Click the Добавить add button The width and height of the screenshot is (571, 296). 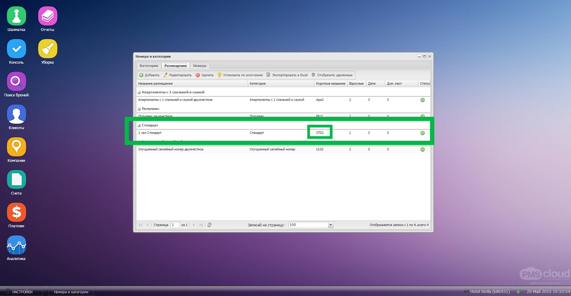[x=149, y=75]
